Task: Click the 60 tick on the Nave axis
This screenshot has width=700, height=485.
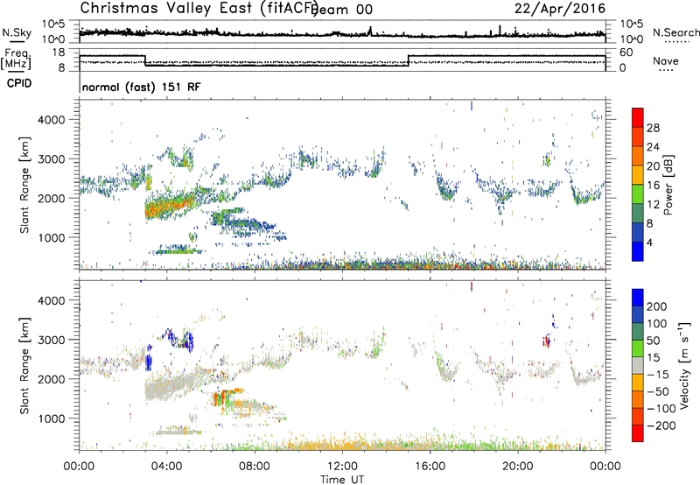Action: 626,53
